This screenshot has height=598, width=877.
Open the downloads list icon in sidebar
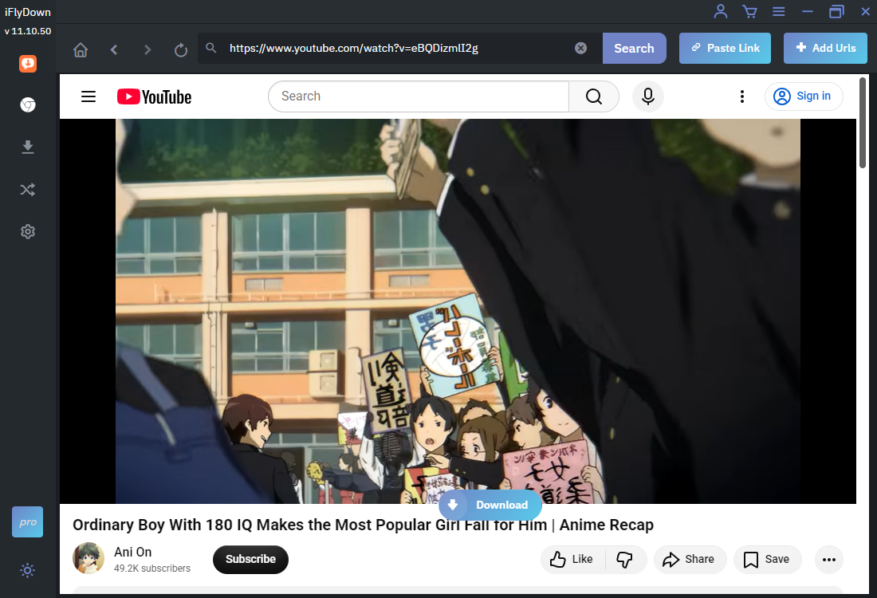click(28, 147)
